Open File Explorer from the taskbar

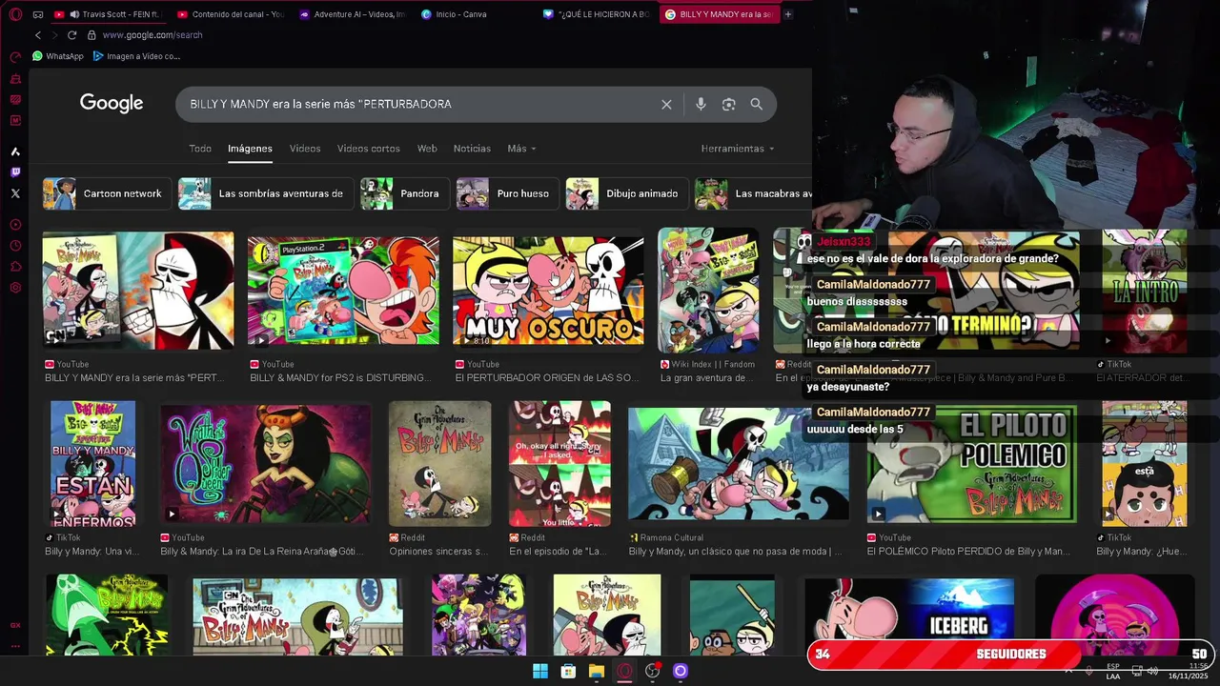click(597, 671)
